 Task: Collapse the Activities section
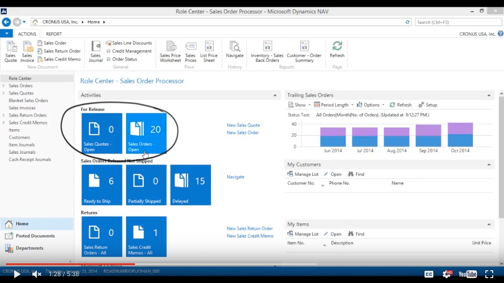[x=275, y=95]
